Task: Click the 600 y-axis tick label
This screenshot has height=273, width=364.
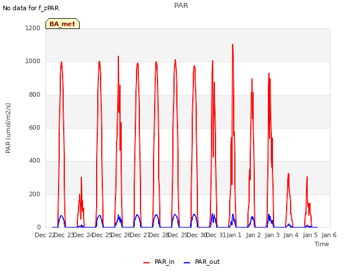Action: 35,127
